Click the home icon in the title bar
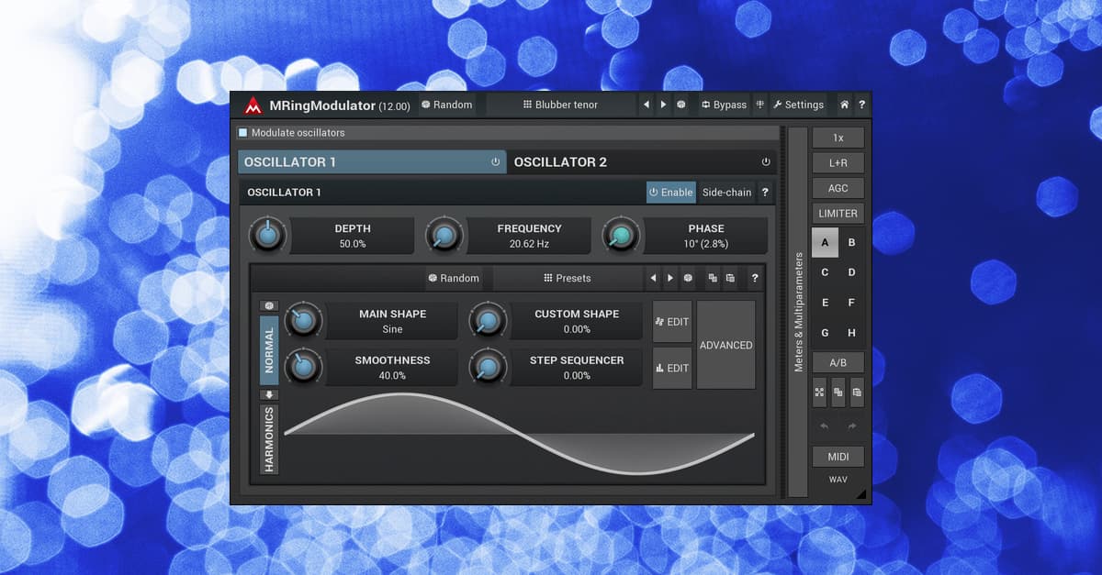This screenshot has height=575, width=1102. pos(844,105)
